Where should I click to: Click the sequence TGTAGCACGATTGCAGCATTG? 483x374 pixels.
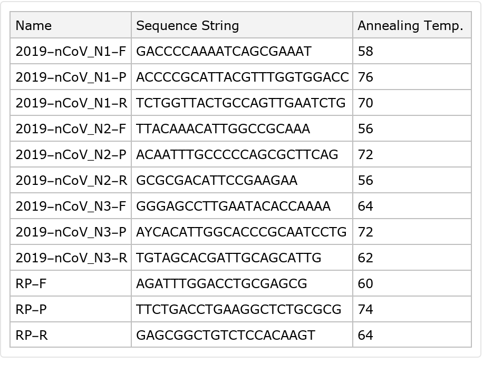[228, 258]
